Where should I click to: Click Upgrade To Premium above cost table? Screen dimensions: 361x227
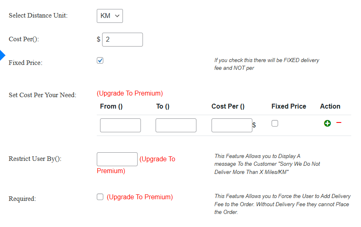(130, 93)
